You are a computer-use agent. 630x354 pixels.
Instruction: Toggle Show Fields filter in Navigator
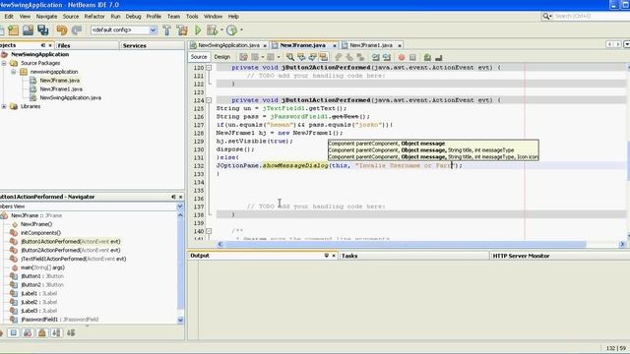13,333
